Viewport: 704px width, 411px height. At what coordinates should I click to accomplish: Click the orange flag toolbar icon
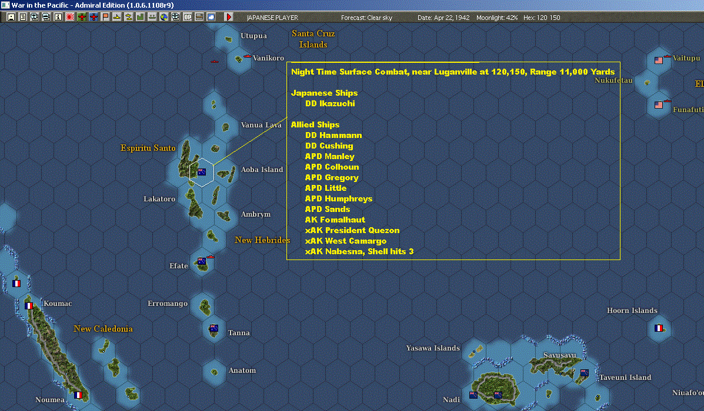(x=105, y=17)
